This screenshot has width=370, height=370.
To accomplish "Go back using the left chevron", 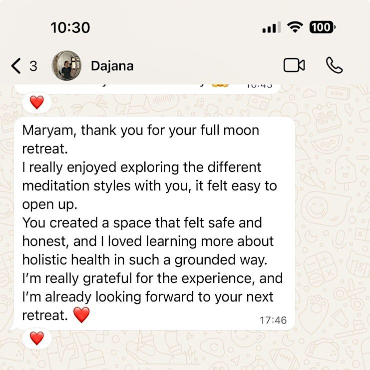I will [x=16, y=65].
